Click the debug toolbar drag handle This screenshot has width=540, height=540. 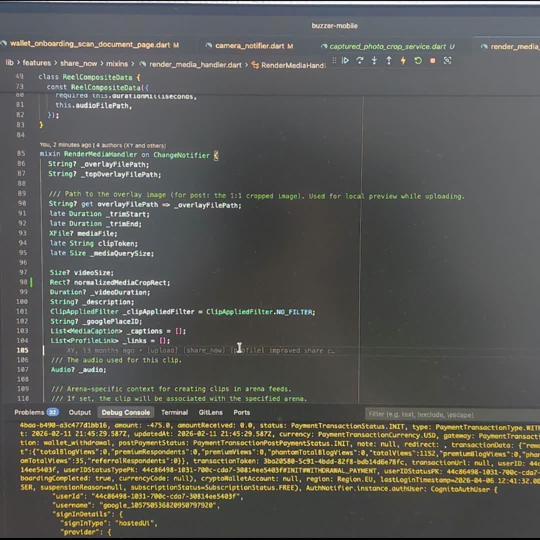(334, 60)
